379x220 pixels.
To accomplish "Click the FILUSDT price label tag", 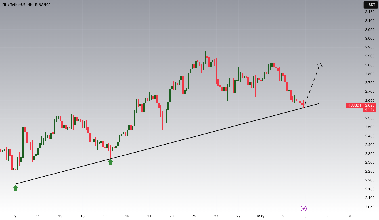I will point(354,105).
